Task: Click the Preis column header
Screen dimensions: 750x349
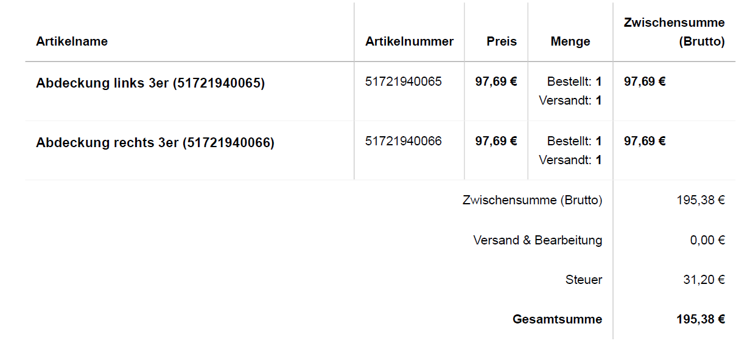Action: (502, 41)
